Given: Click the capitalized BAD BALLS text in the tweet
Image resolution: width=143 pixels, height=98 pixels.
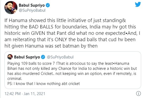Looking at the screenshot, I should pyautogui.click(x=41, y=27).
